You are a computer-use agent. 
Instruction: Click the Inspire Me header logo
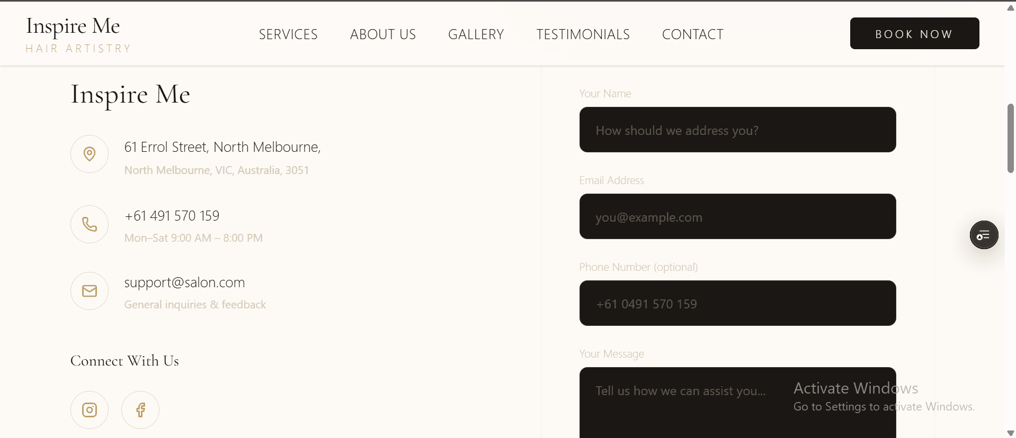tap(78, 34)
